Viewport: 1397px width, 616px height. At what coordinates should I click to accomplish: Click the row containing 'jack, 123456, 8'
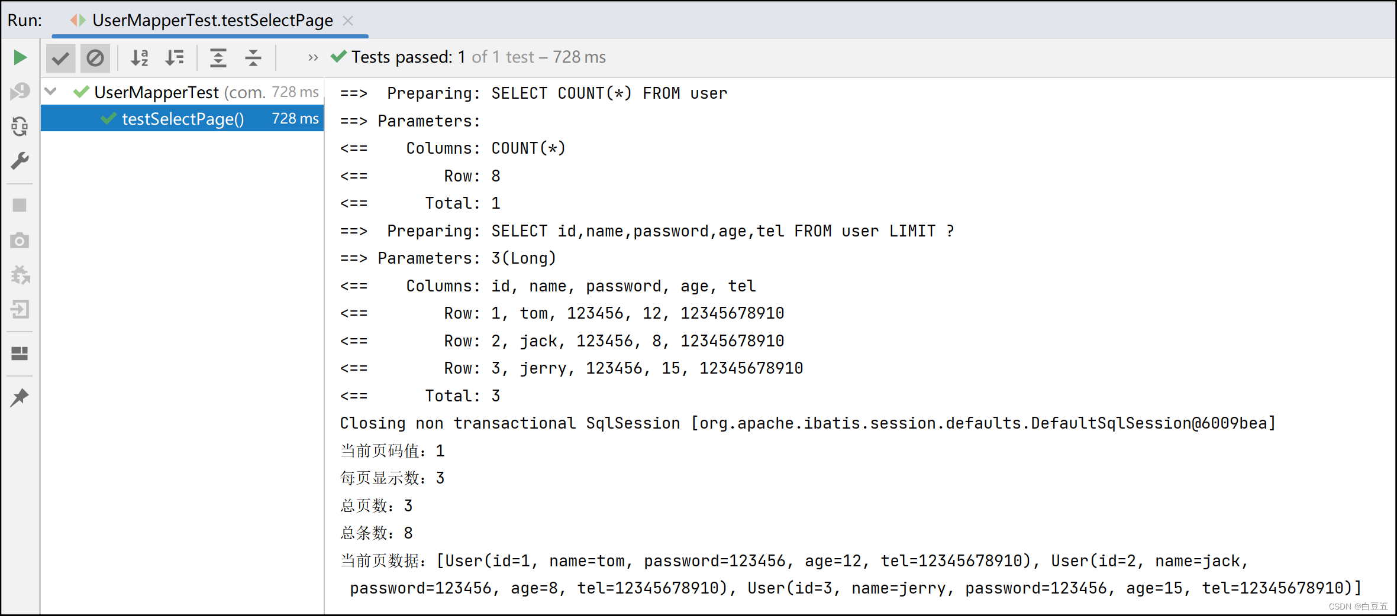point(562,341)
